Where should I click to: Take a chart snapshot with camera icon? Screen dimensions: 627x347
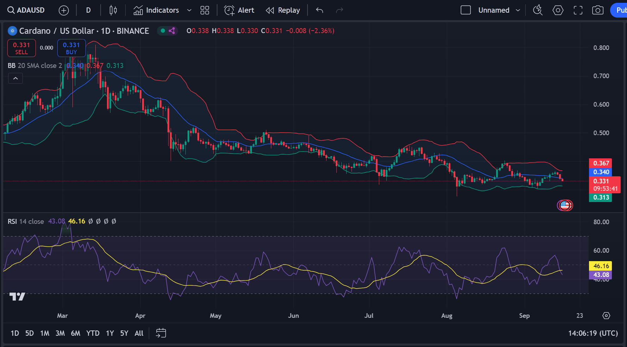[x=598, y=10]
